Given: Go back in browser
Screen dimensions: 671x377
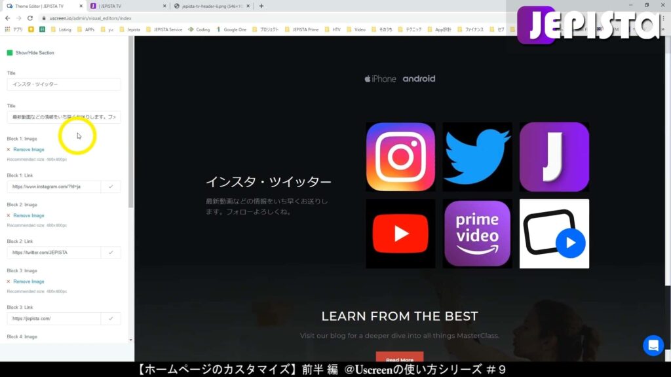Looking at the screenshot, I should click(x=8, y=18).
